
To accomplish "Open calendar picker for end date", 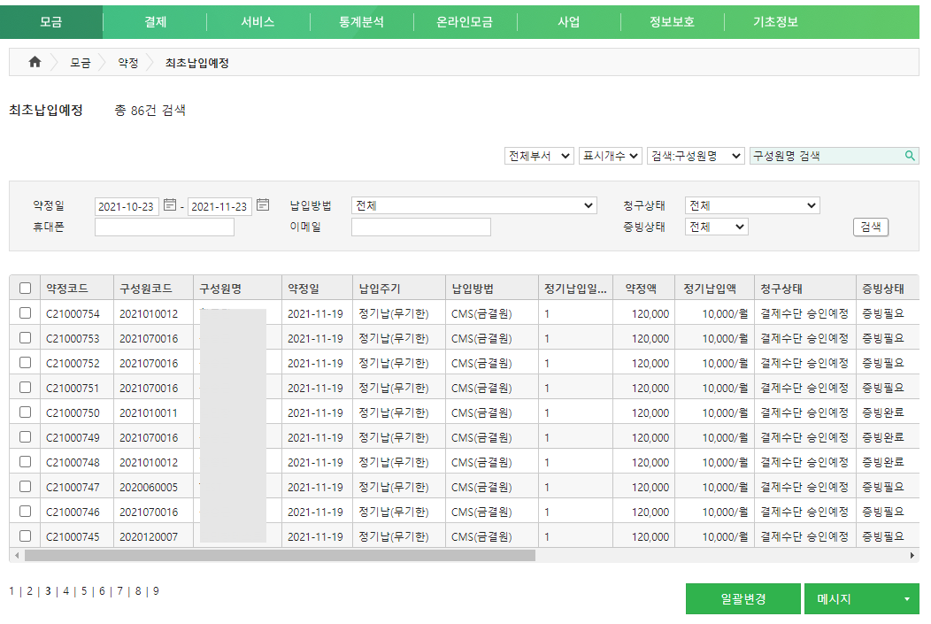I will point(263,205).
